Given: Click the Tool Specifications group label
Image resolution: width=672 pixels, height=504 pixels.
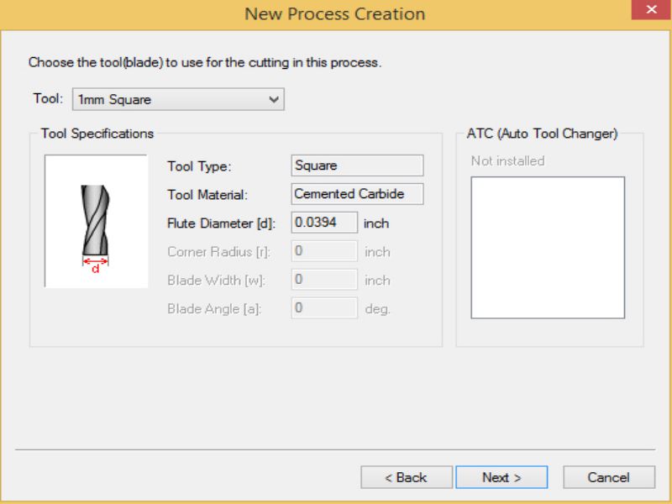Looking at the screenshot, I should (x=97, y=134).
